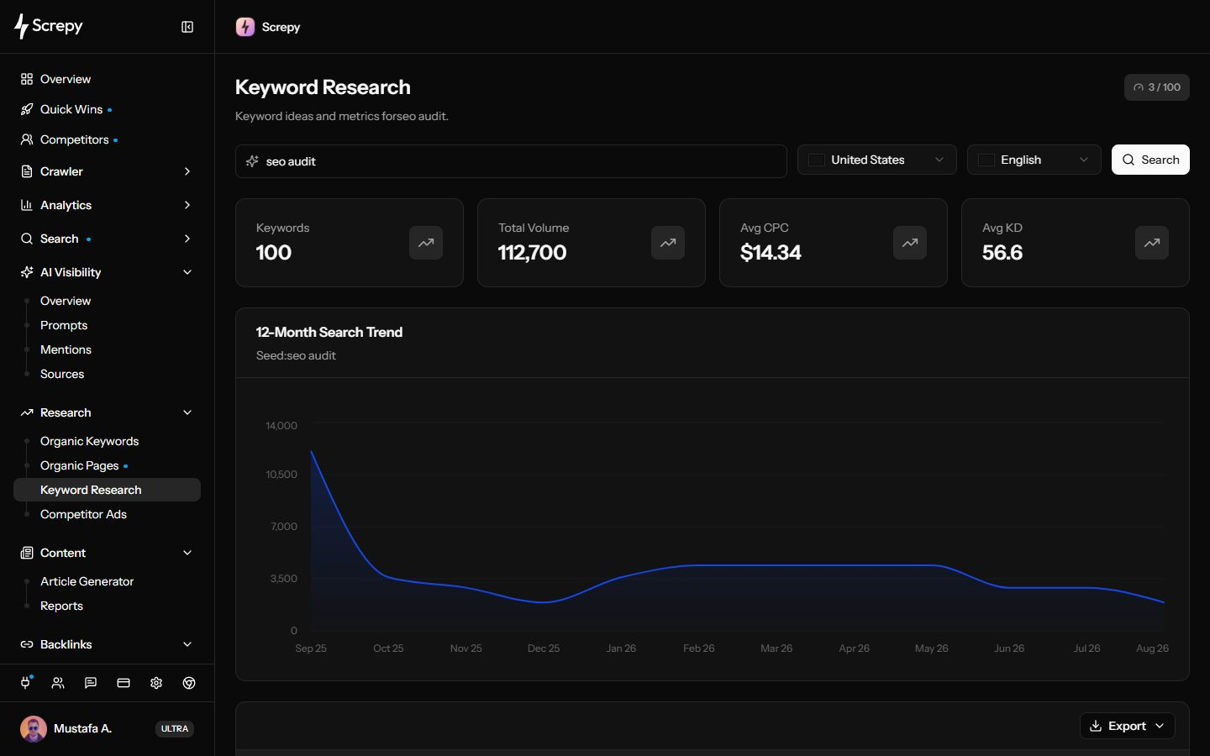
Task: Open the Export dropdown menu
Action: [1128, 726]
